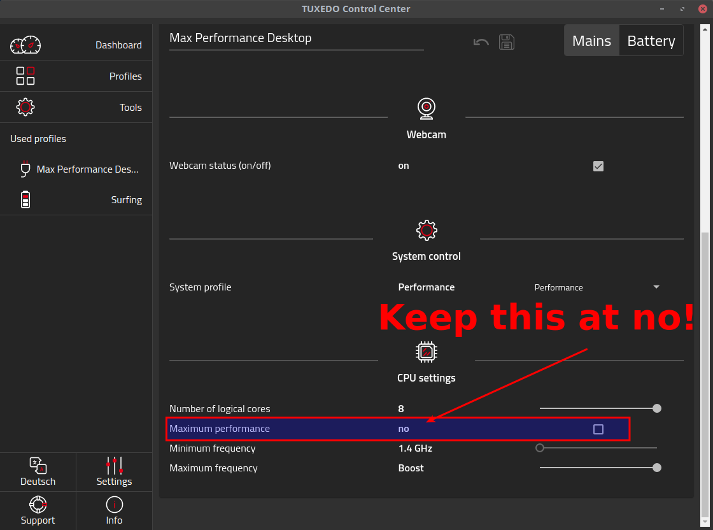Open Settings sliders icon
The width and height of the screenshot is (713, 530).
point(114,466)
